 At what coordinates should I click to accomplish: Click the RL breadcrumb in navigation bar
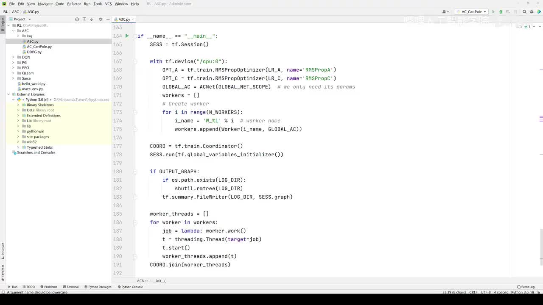(x=6, y=12)
